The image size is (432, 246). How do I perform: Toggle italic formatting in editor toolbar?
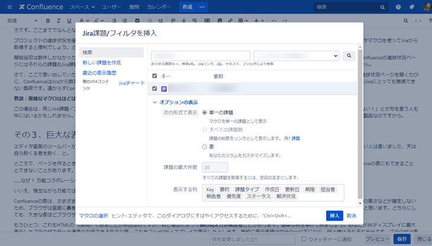(59, 21)
